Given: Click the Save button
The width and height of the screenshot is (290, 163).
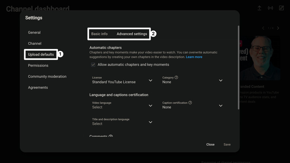Looking at the screenshot, I should 227,144.
